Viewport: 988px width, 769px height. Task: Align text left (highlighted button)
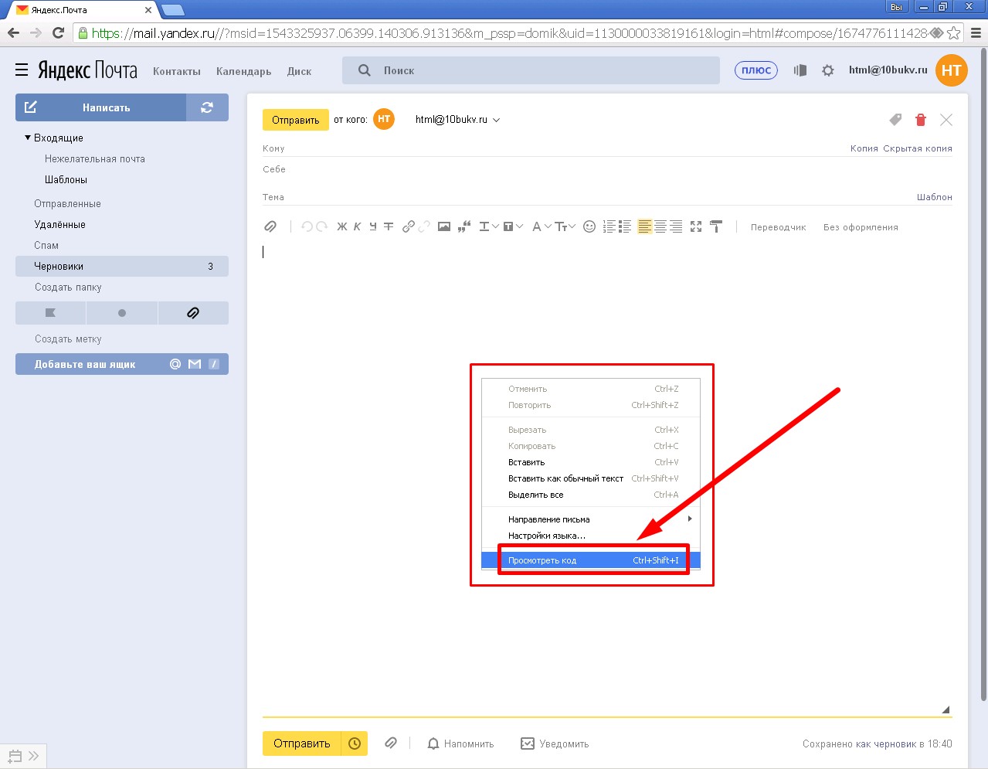(645, 226)
